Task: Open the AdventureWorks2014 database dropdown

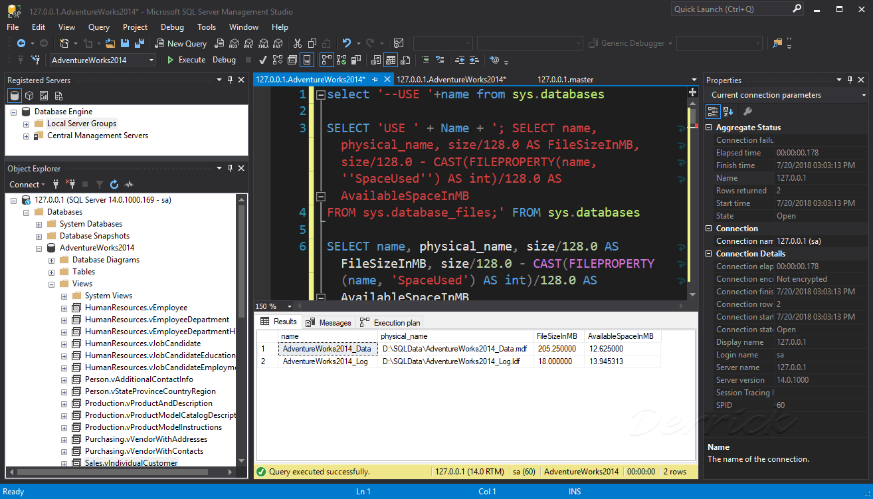Action: point(151,60)
